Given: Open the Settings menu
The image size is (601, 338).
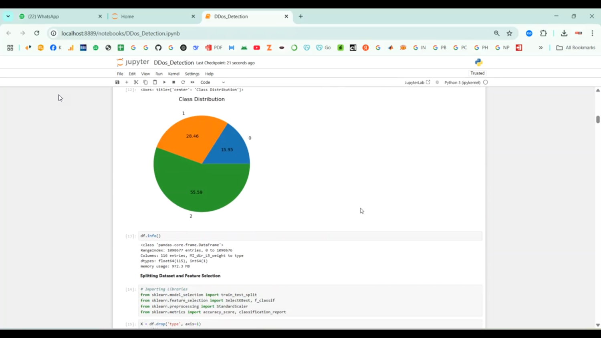Looking at the screenshot, I should click(x=192, y=74).
